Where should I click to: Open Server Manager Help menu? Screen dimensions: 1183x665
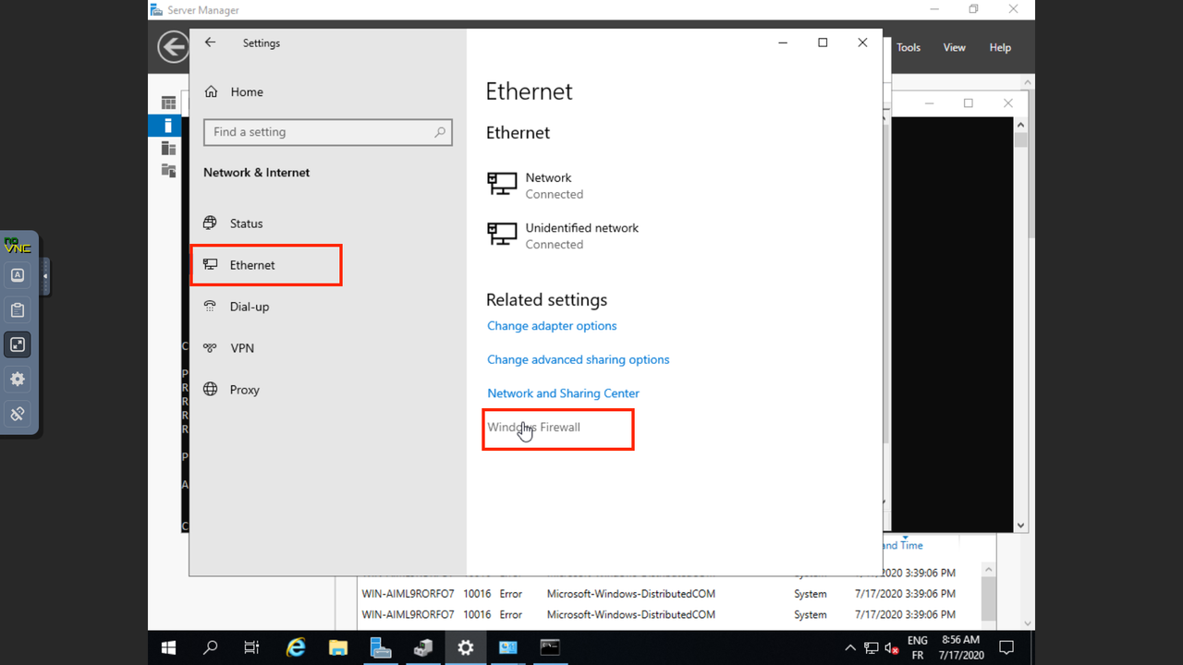1000,47
